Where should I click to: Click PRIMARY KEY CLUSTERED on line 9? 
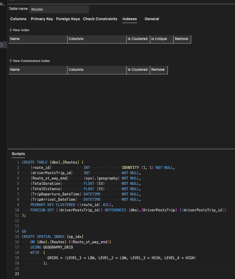click(x=53, y=205)
